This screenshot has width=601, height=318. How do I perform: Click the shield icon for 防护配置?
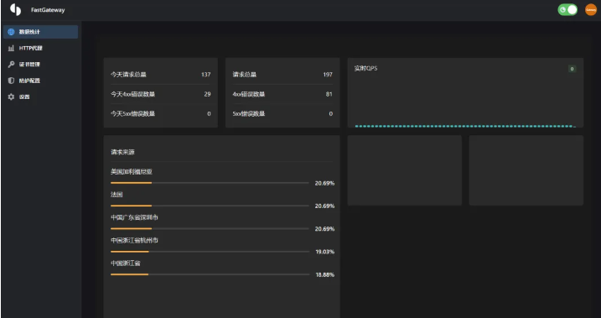[x=11, y=81]
